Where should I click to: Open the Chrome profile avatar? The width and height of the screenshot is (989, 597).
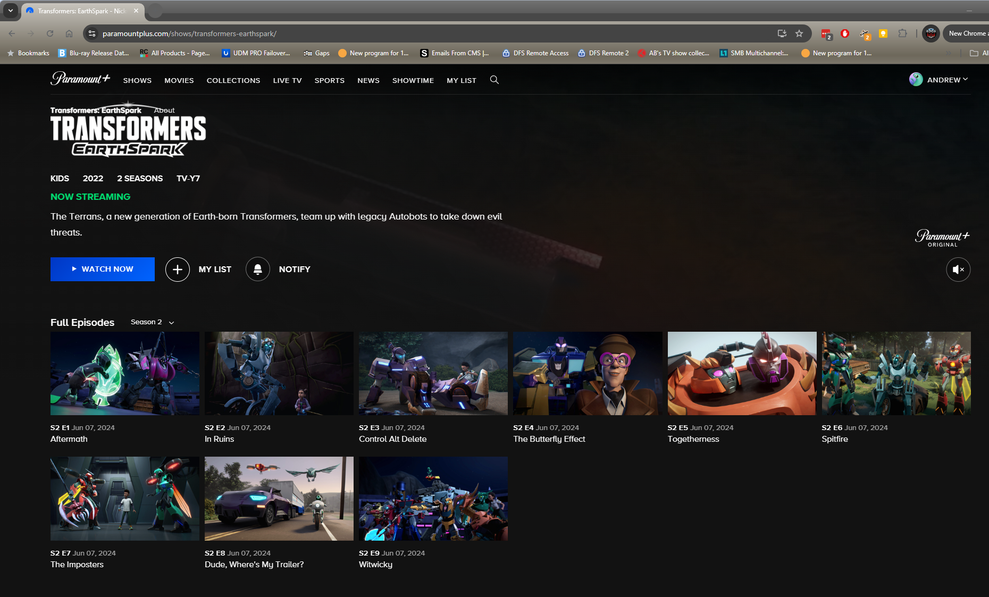point(931,33)
